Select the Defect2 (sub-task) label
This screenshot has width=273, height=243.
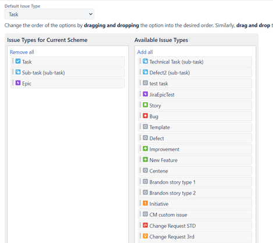click(169, 73)
